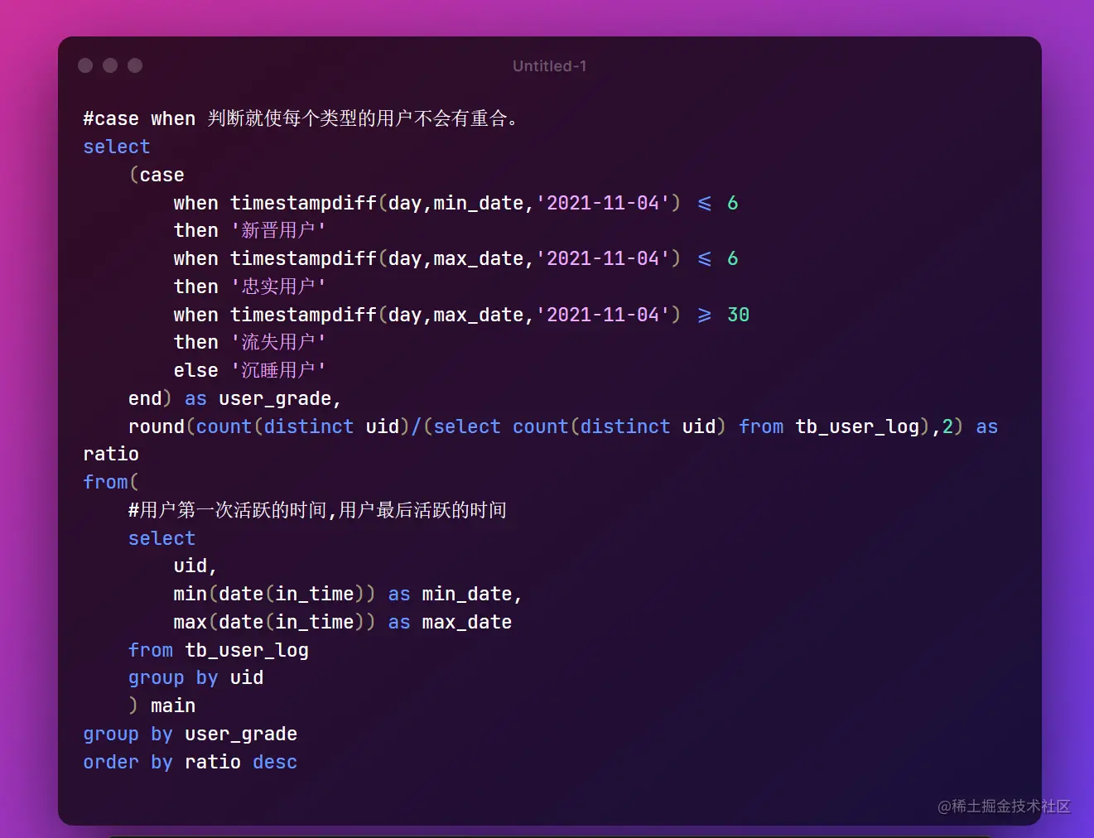1094x838 pixels.
Task: Click the first 'select' keyword
Action: pyautogui.click(x=117, y=147)
